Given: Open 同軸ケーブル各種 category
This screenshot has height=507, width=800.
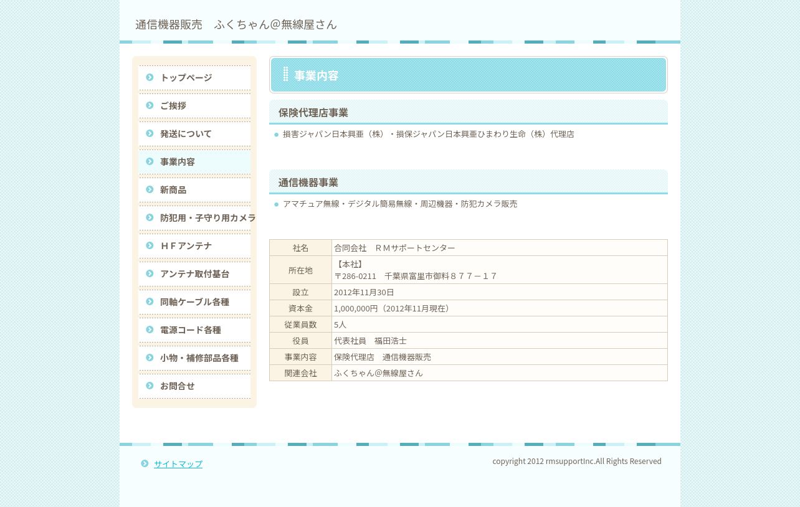Looking at the screenshot, I should point(194,302).
